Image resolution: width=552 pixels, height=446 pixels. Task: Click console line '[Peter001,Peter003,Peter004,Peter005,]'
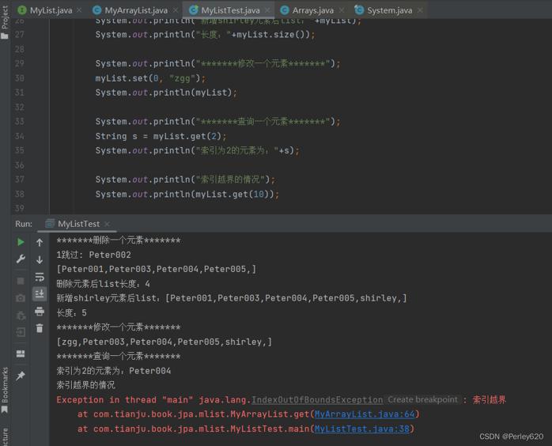(157, 270)
